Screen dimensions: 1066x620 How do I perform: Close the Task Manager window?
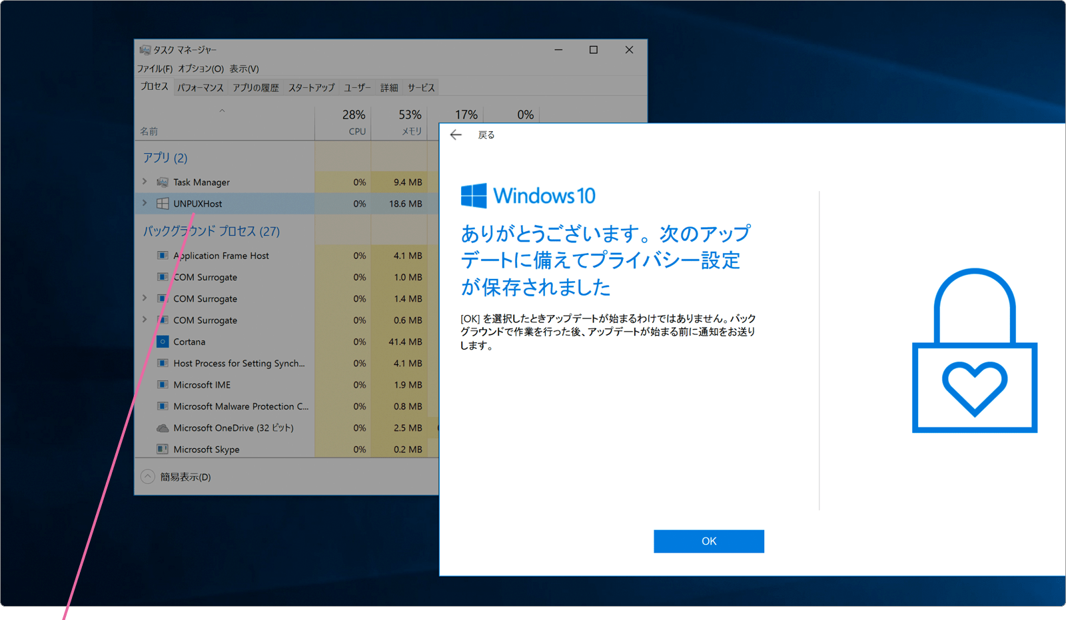629,50
